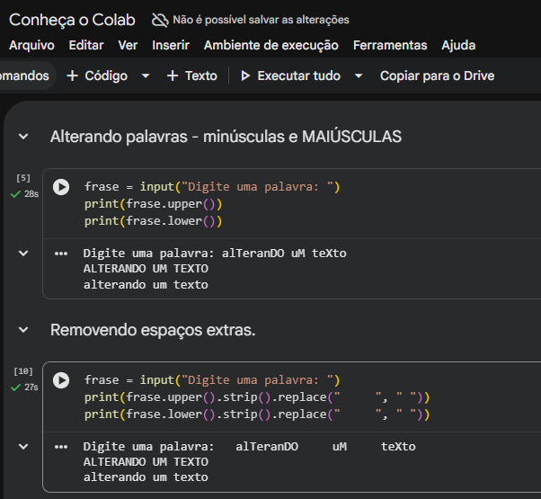541x499 pixels.
Task: Collapse output of cell [10]
Action: pos(23,447)
